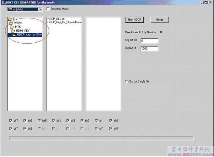Click the Merge button
This screenshot has height=157, width=214.
[160, 20]
